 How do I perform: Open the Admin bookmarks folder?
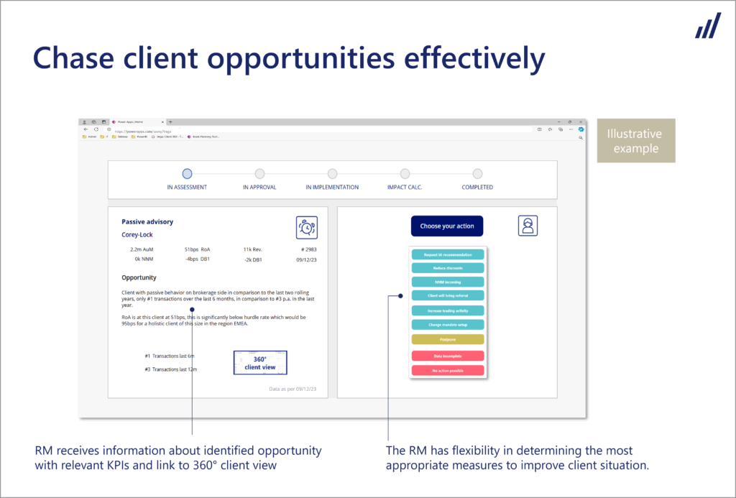tap(90, 136)
